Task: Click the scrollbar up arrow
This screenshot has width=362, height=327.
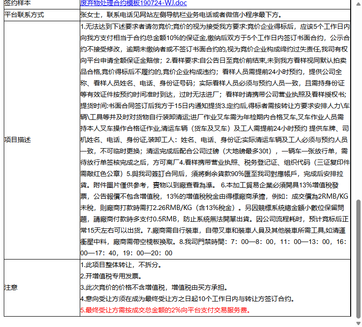Action: pyautogui.click(x=358, y=4)
